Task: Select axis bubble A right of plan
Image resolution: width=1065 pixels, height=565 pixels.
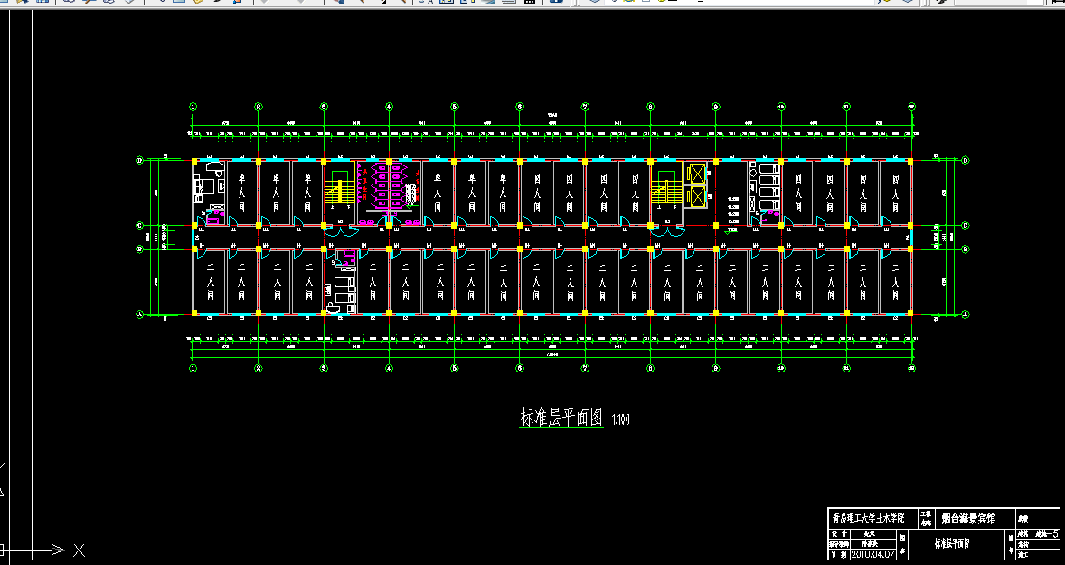Action: [x=966, y=315]
